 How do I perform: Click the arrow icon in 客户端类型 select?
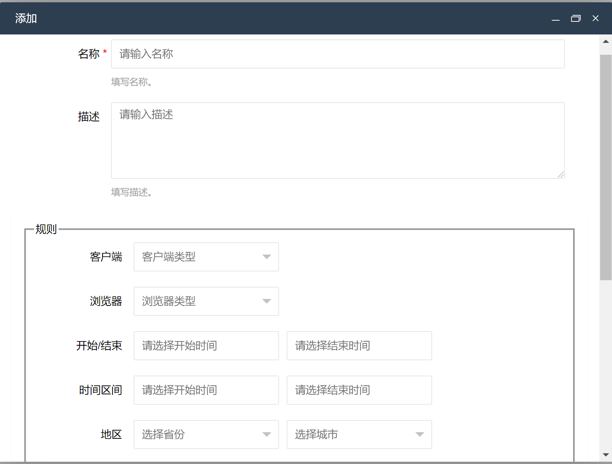pyautogui.click(x=267, y=257)
